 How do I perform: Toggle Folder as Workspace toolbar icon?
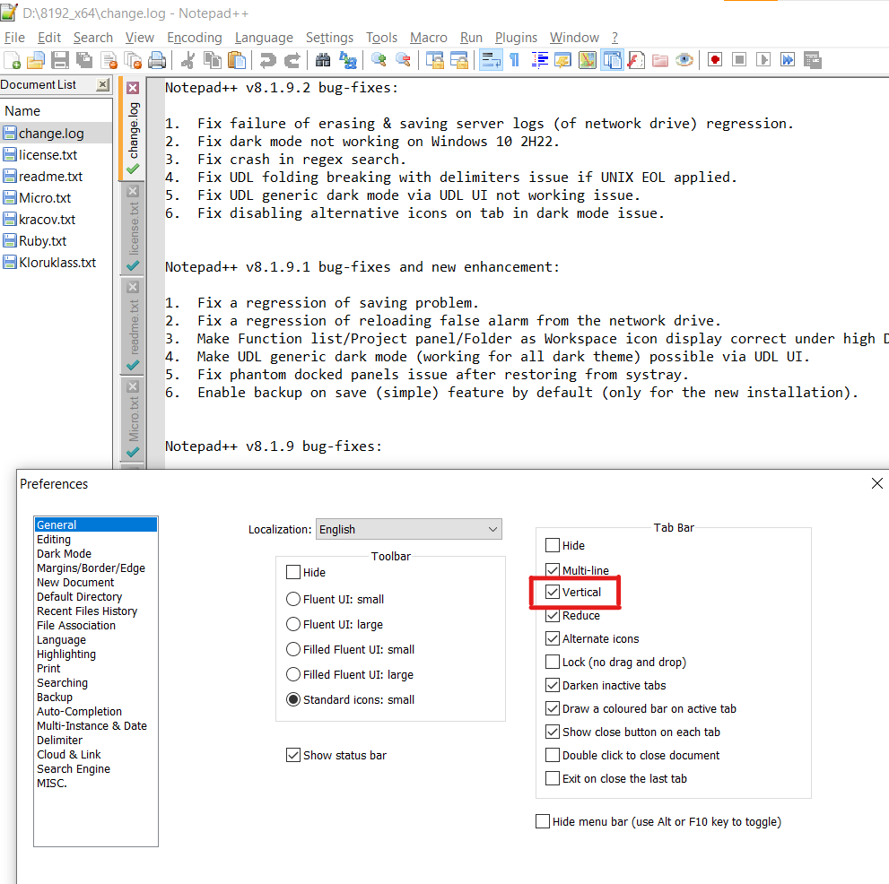(x=660, y=60)
